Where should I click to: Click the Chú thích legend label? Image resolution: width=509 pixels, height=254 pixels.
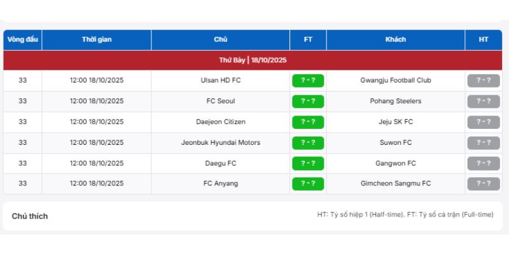pos(30,216)
